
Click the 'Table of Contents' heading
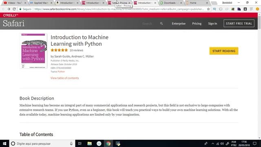(x=36, y=134)
